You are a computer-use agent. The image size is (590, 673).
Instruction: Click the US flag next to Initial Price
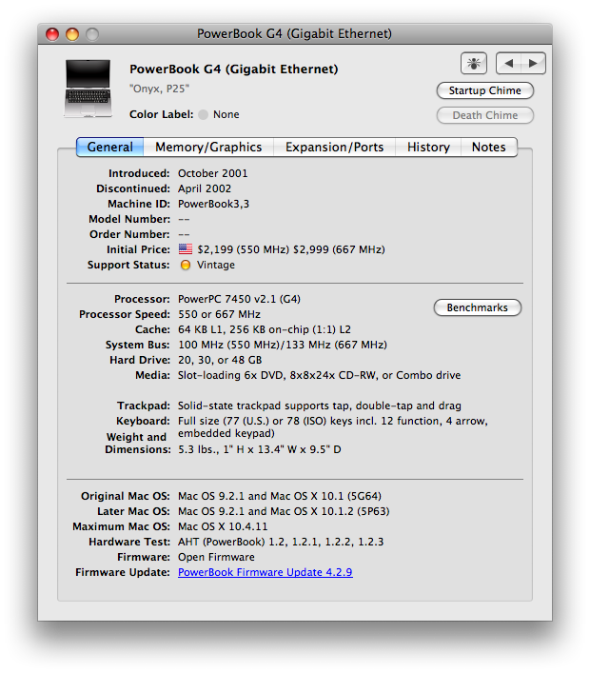tap(186, 249)
